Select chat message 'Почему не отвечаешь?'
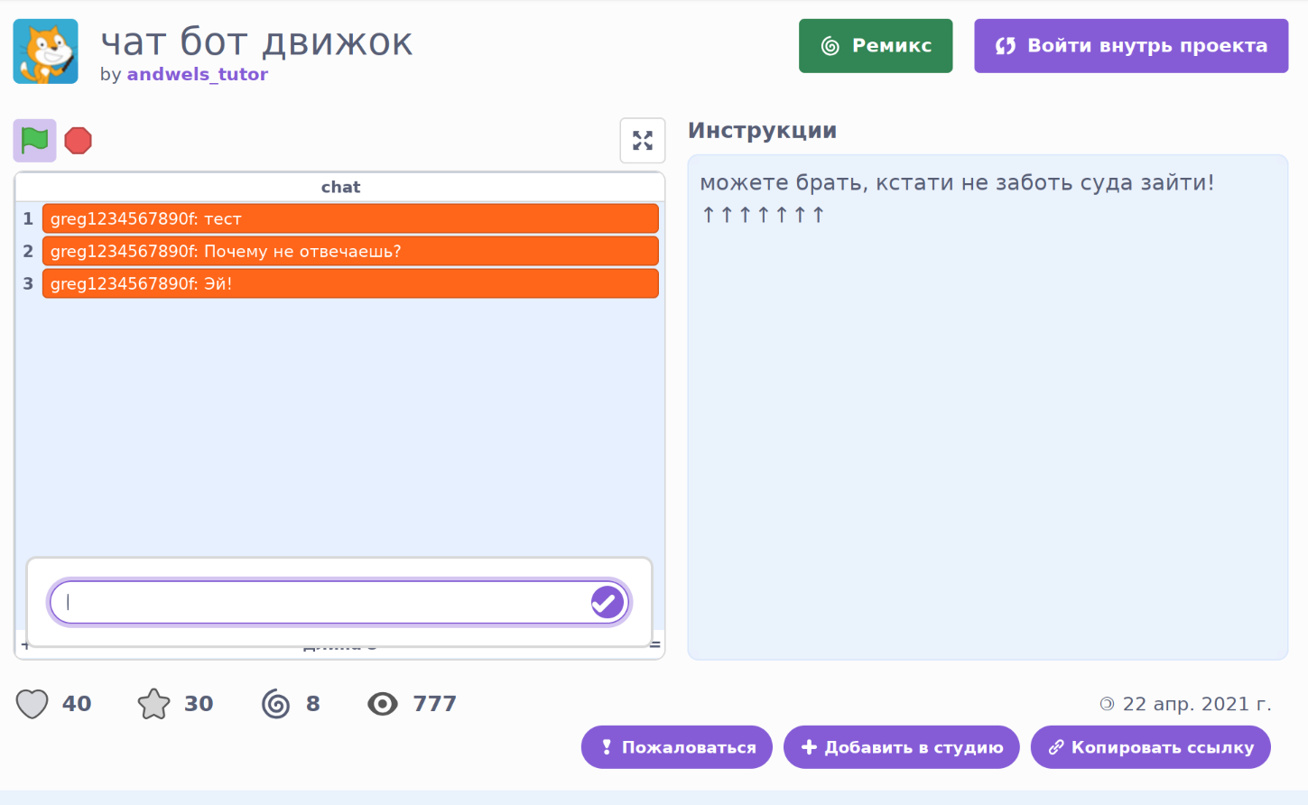The height and width of the screenshot is (805, 1308). [350, 251]
